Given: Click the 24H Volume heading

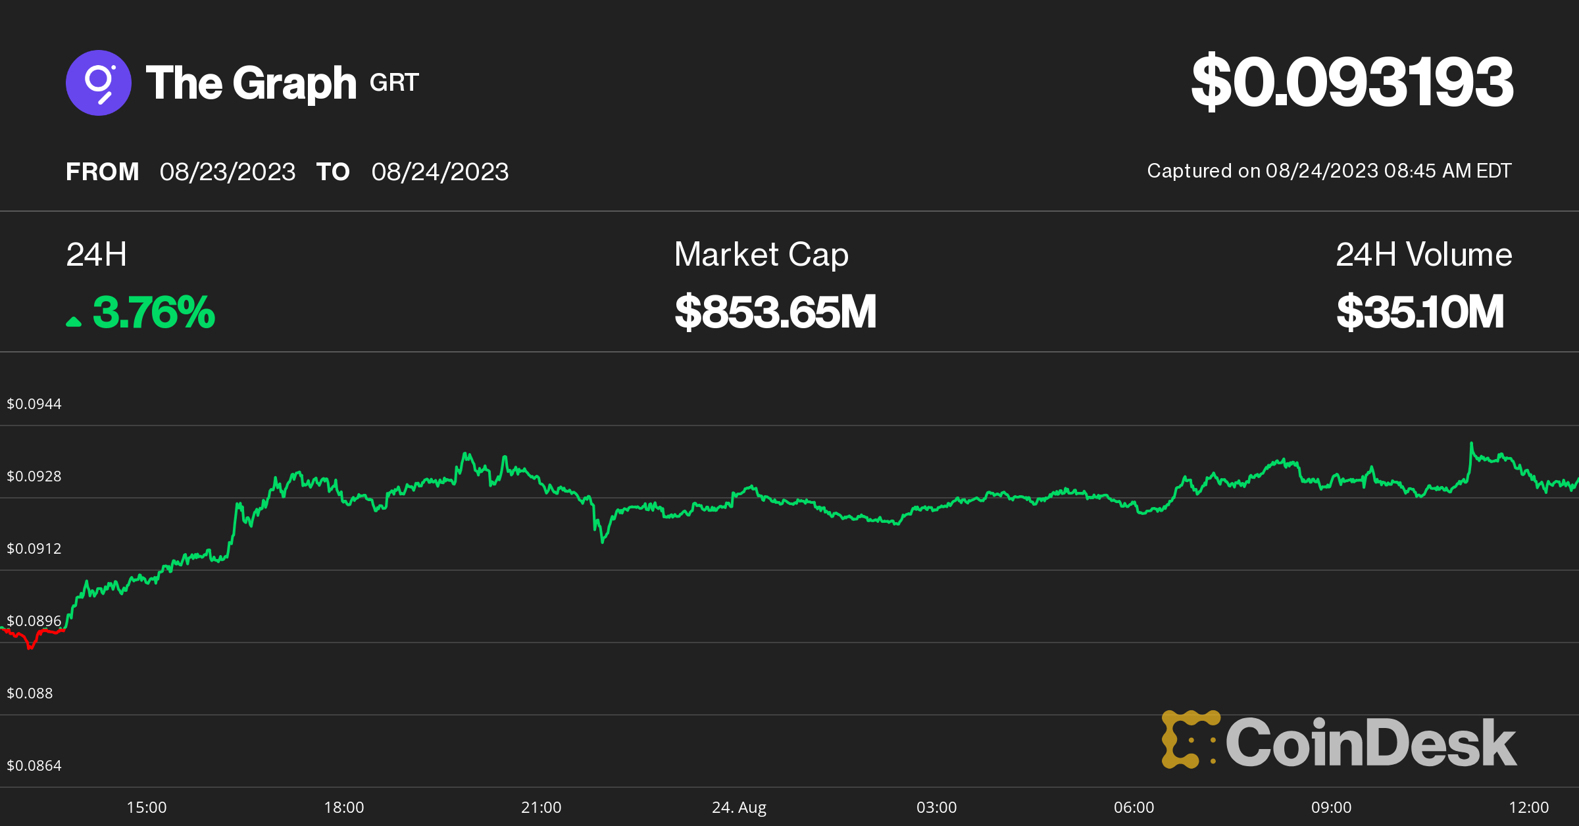Looking at the screenshot, I should (1424, 255).
